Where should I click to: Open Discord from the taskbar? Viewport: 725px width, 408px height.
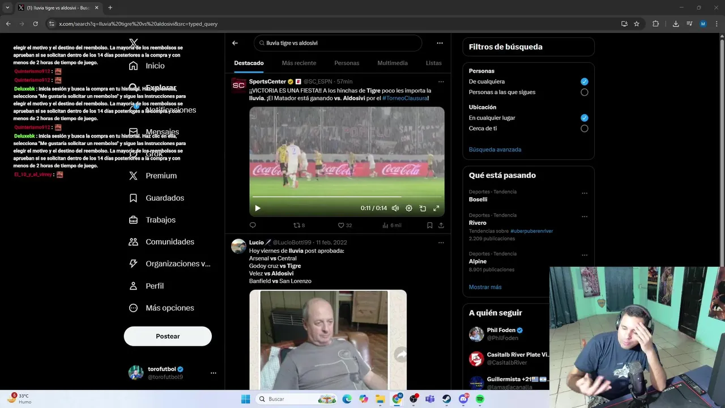(x=464, y=399)
